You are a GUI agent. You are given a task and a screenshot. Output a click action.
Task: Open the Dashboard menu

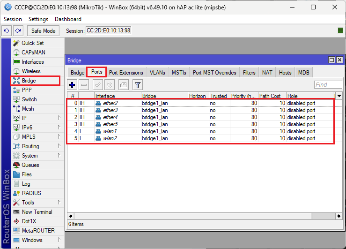click(68, 19)
